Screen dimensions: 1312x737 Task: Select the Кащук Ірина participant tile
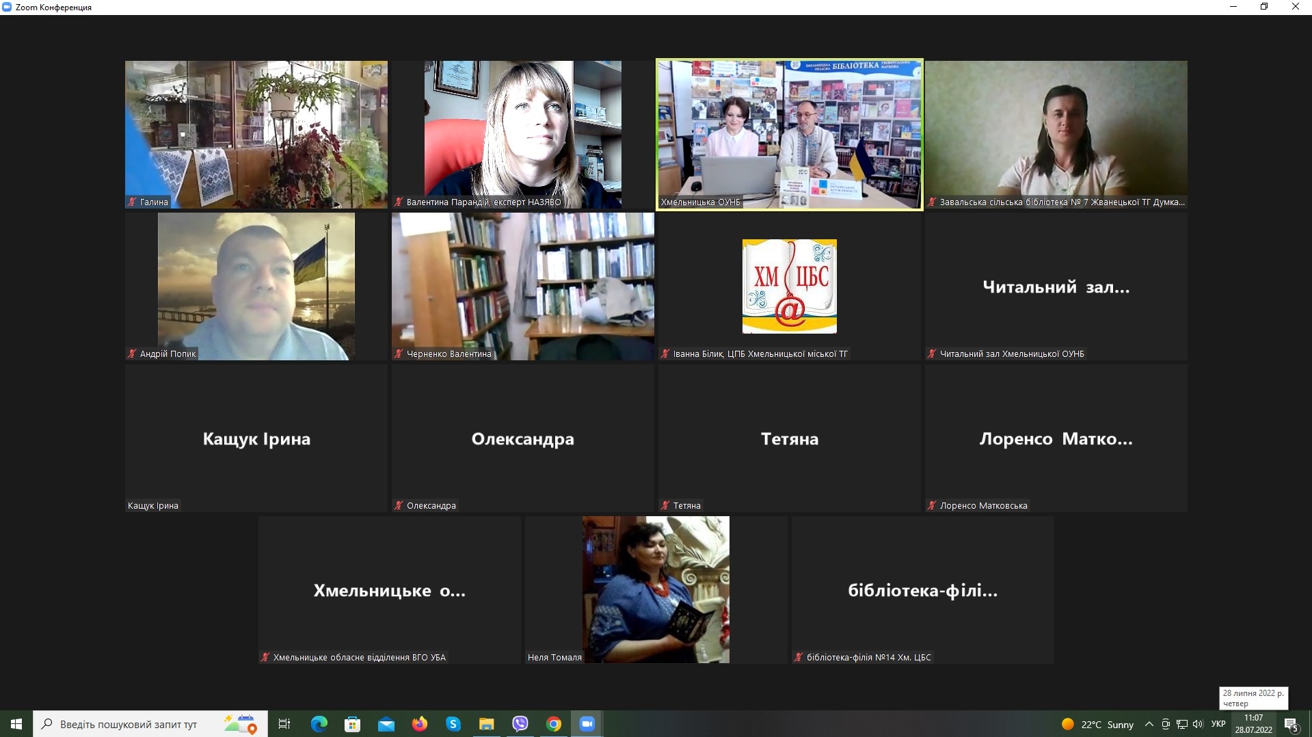point(256,438)
